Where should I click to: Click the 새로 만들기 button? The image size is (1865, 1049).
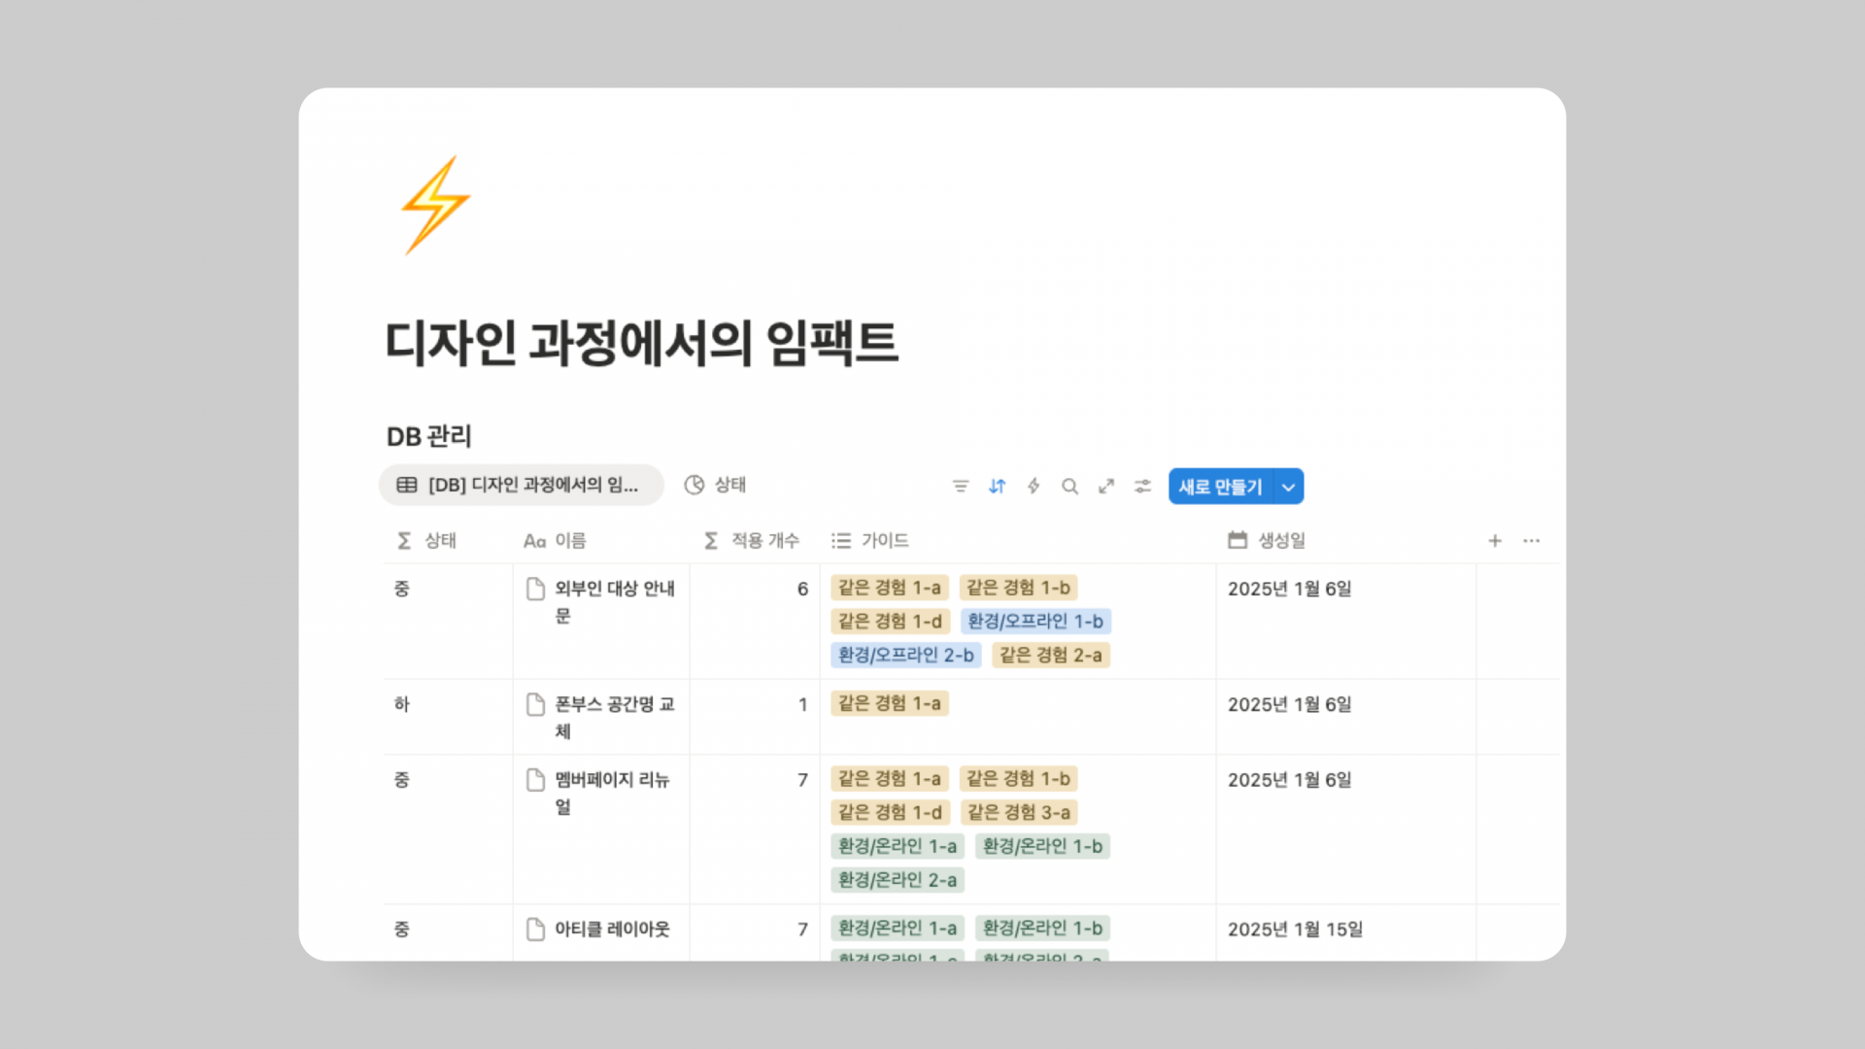click(x=1221, y=487)
